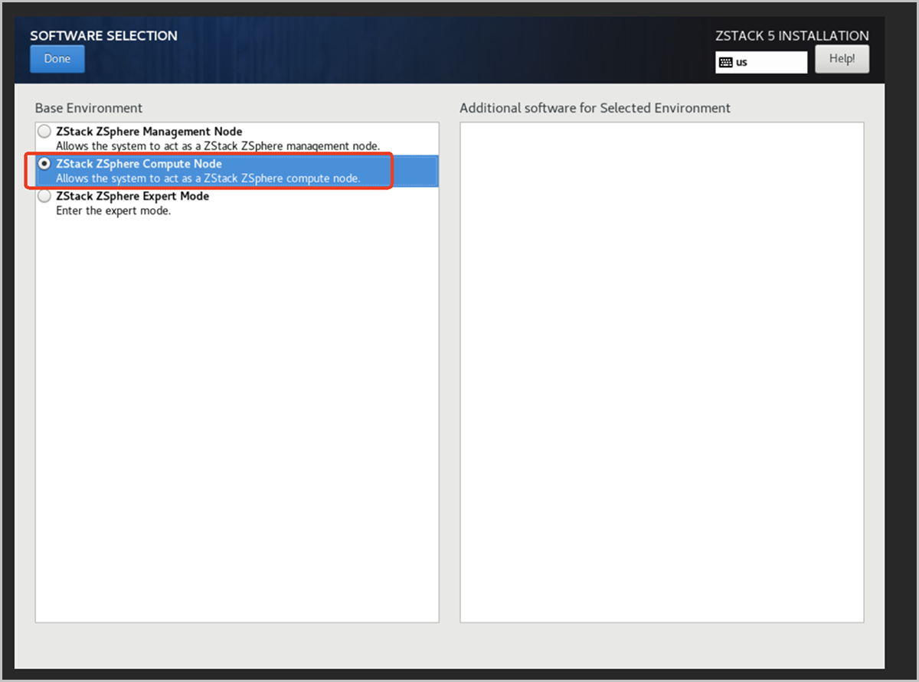Viewport: 919px width, 682px height.
Task: Click the management node description text
Action: [x=217, y=145]
